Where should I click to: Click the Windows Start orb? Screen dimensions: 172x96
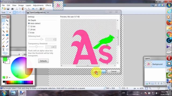click(x=4, y=93)
